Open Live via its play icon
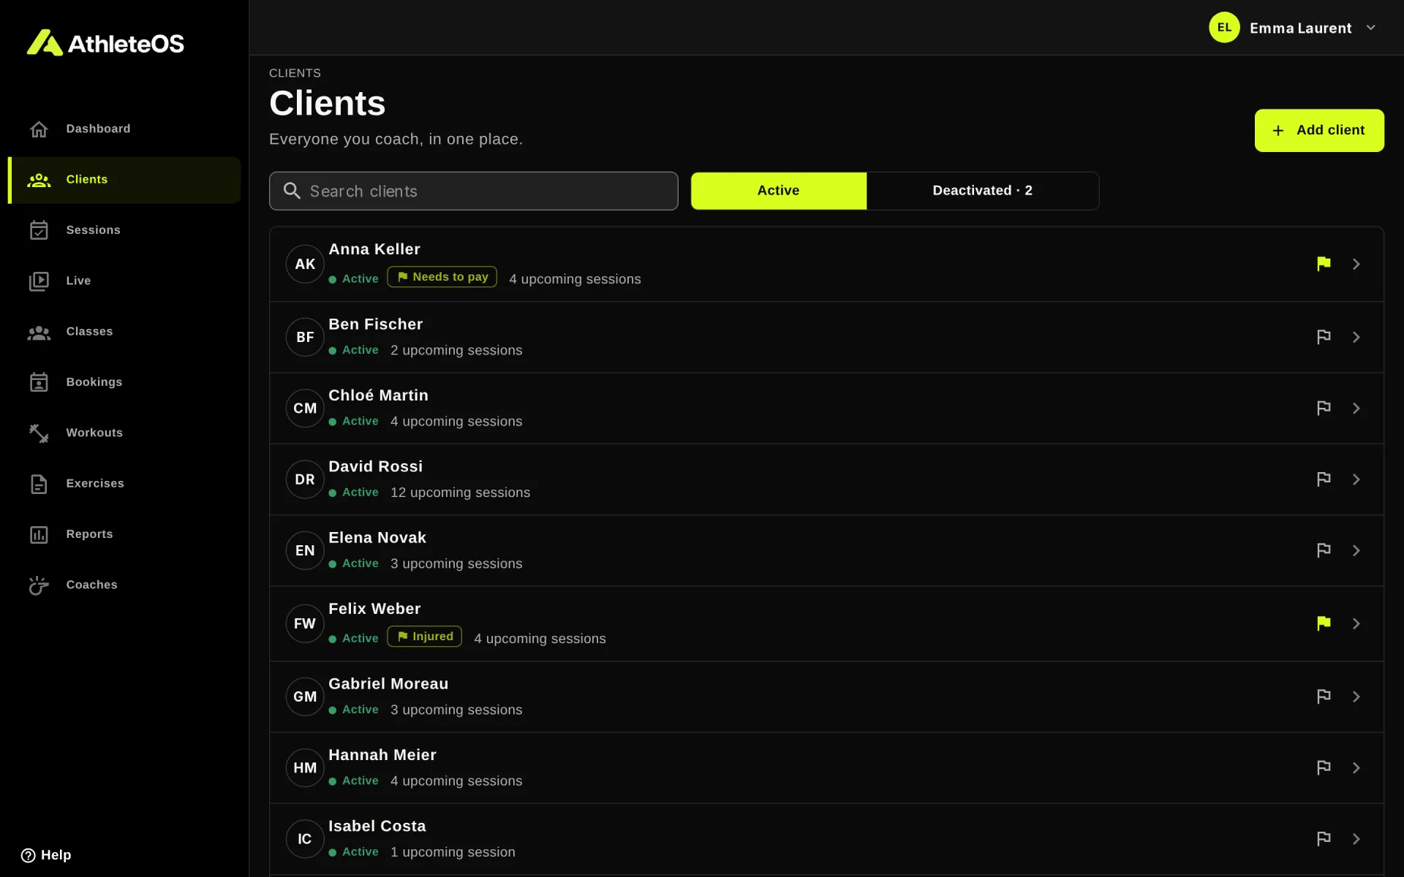 (x=39, y=281)
